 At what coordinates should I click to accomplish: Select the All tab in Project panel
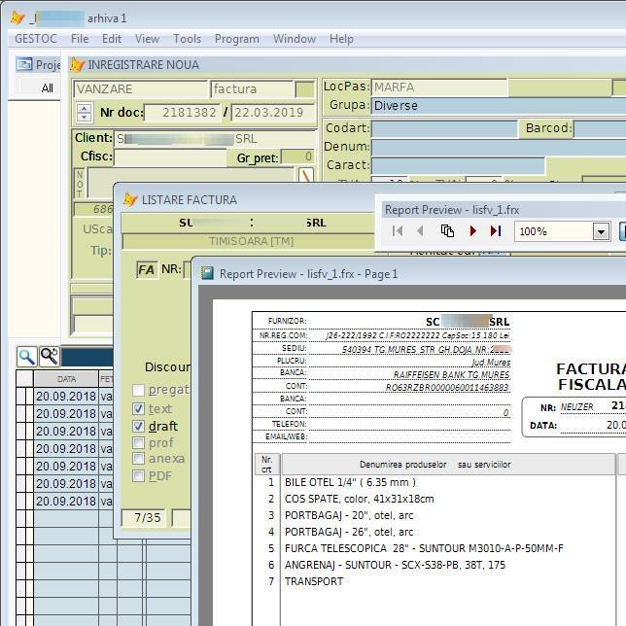pyautogui.click(x=47, y=87)
